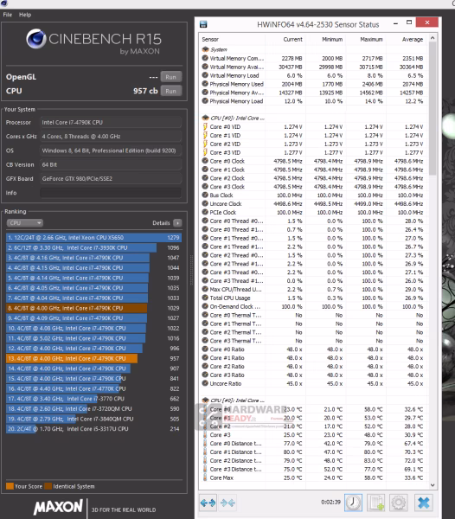Click the shrink columns arrows icon in HWiNFO
Screen dimensions: 455x519
coord(227,503)
